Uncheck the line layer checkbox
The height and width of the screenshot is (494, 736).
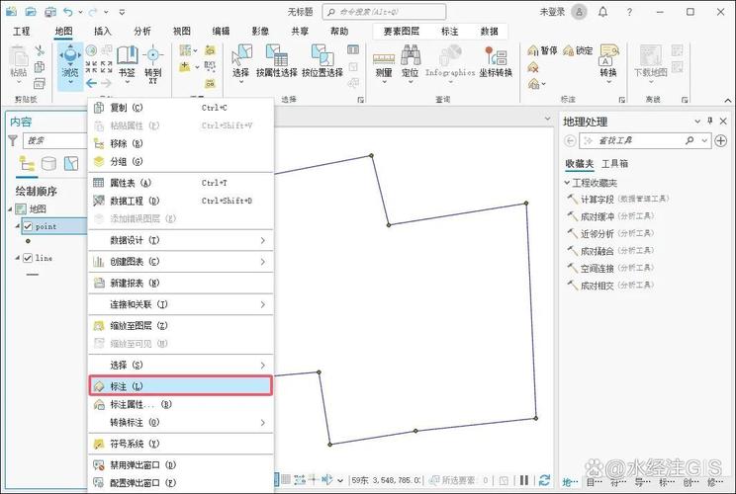tap(28, 258)
